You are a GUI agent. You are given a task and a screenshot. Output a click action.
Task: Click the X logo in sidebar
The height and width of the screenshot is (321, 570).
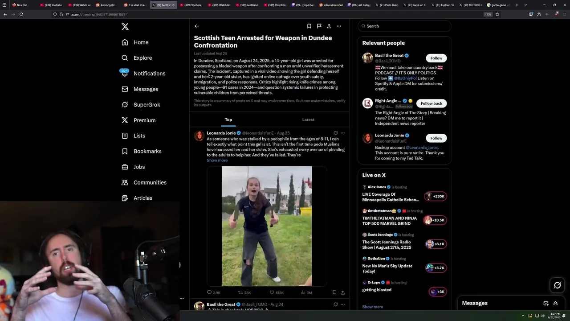tap(125, 27)
